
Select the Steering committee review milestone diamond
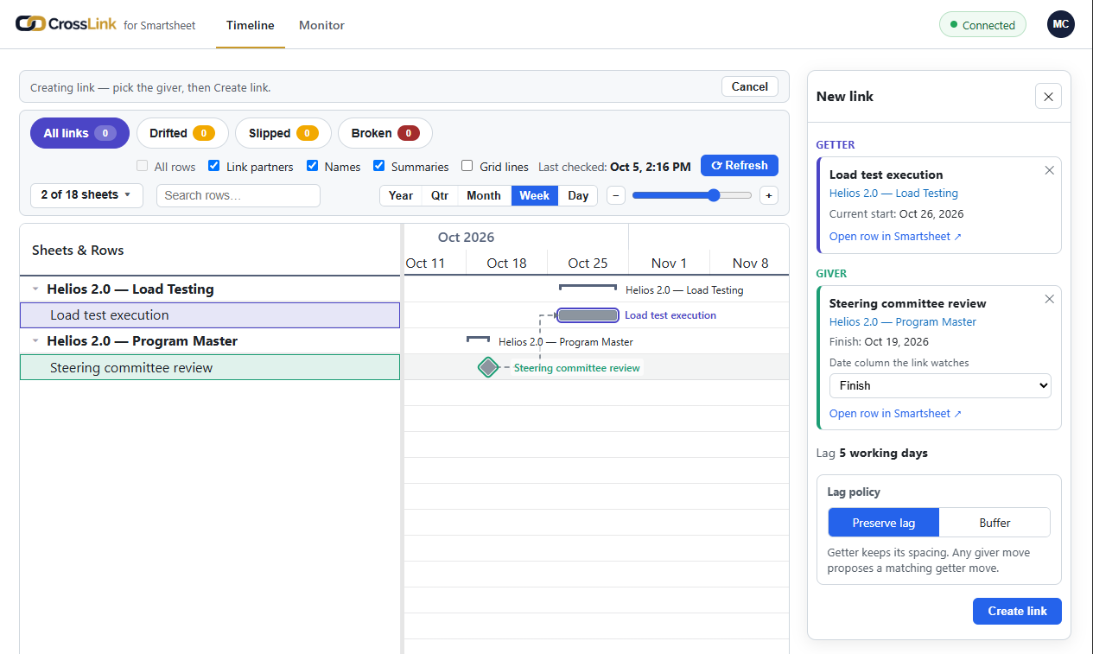[x=488, y=367]
